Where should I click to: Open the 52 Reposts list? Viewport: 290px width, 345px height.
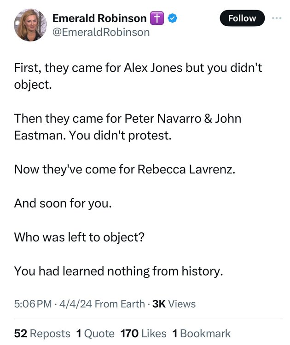click(42, 333)
